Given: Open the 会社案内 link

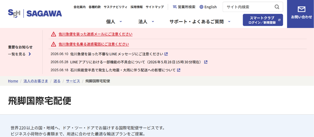Looking at the screenshot, I should (x=80, y=7).
